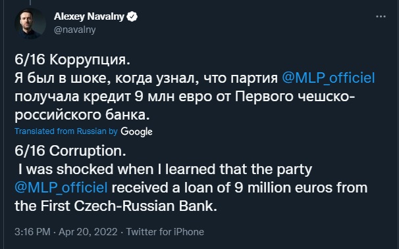Image resolution: width=399 pixels, height=249 pixels.
Task: Open the 3:16 PM timestamp
Action: click(x=32, y=232)
